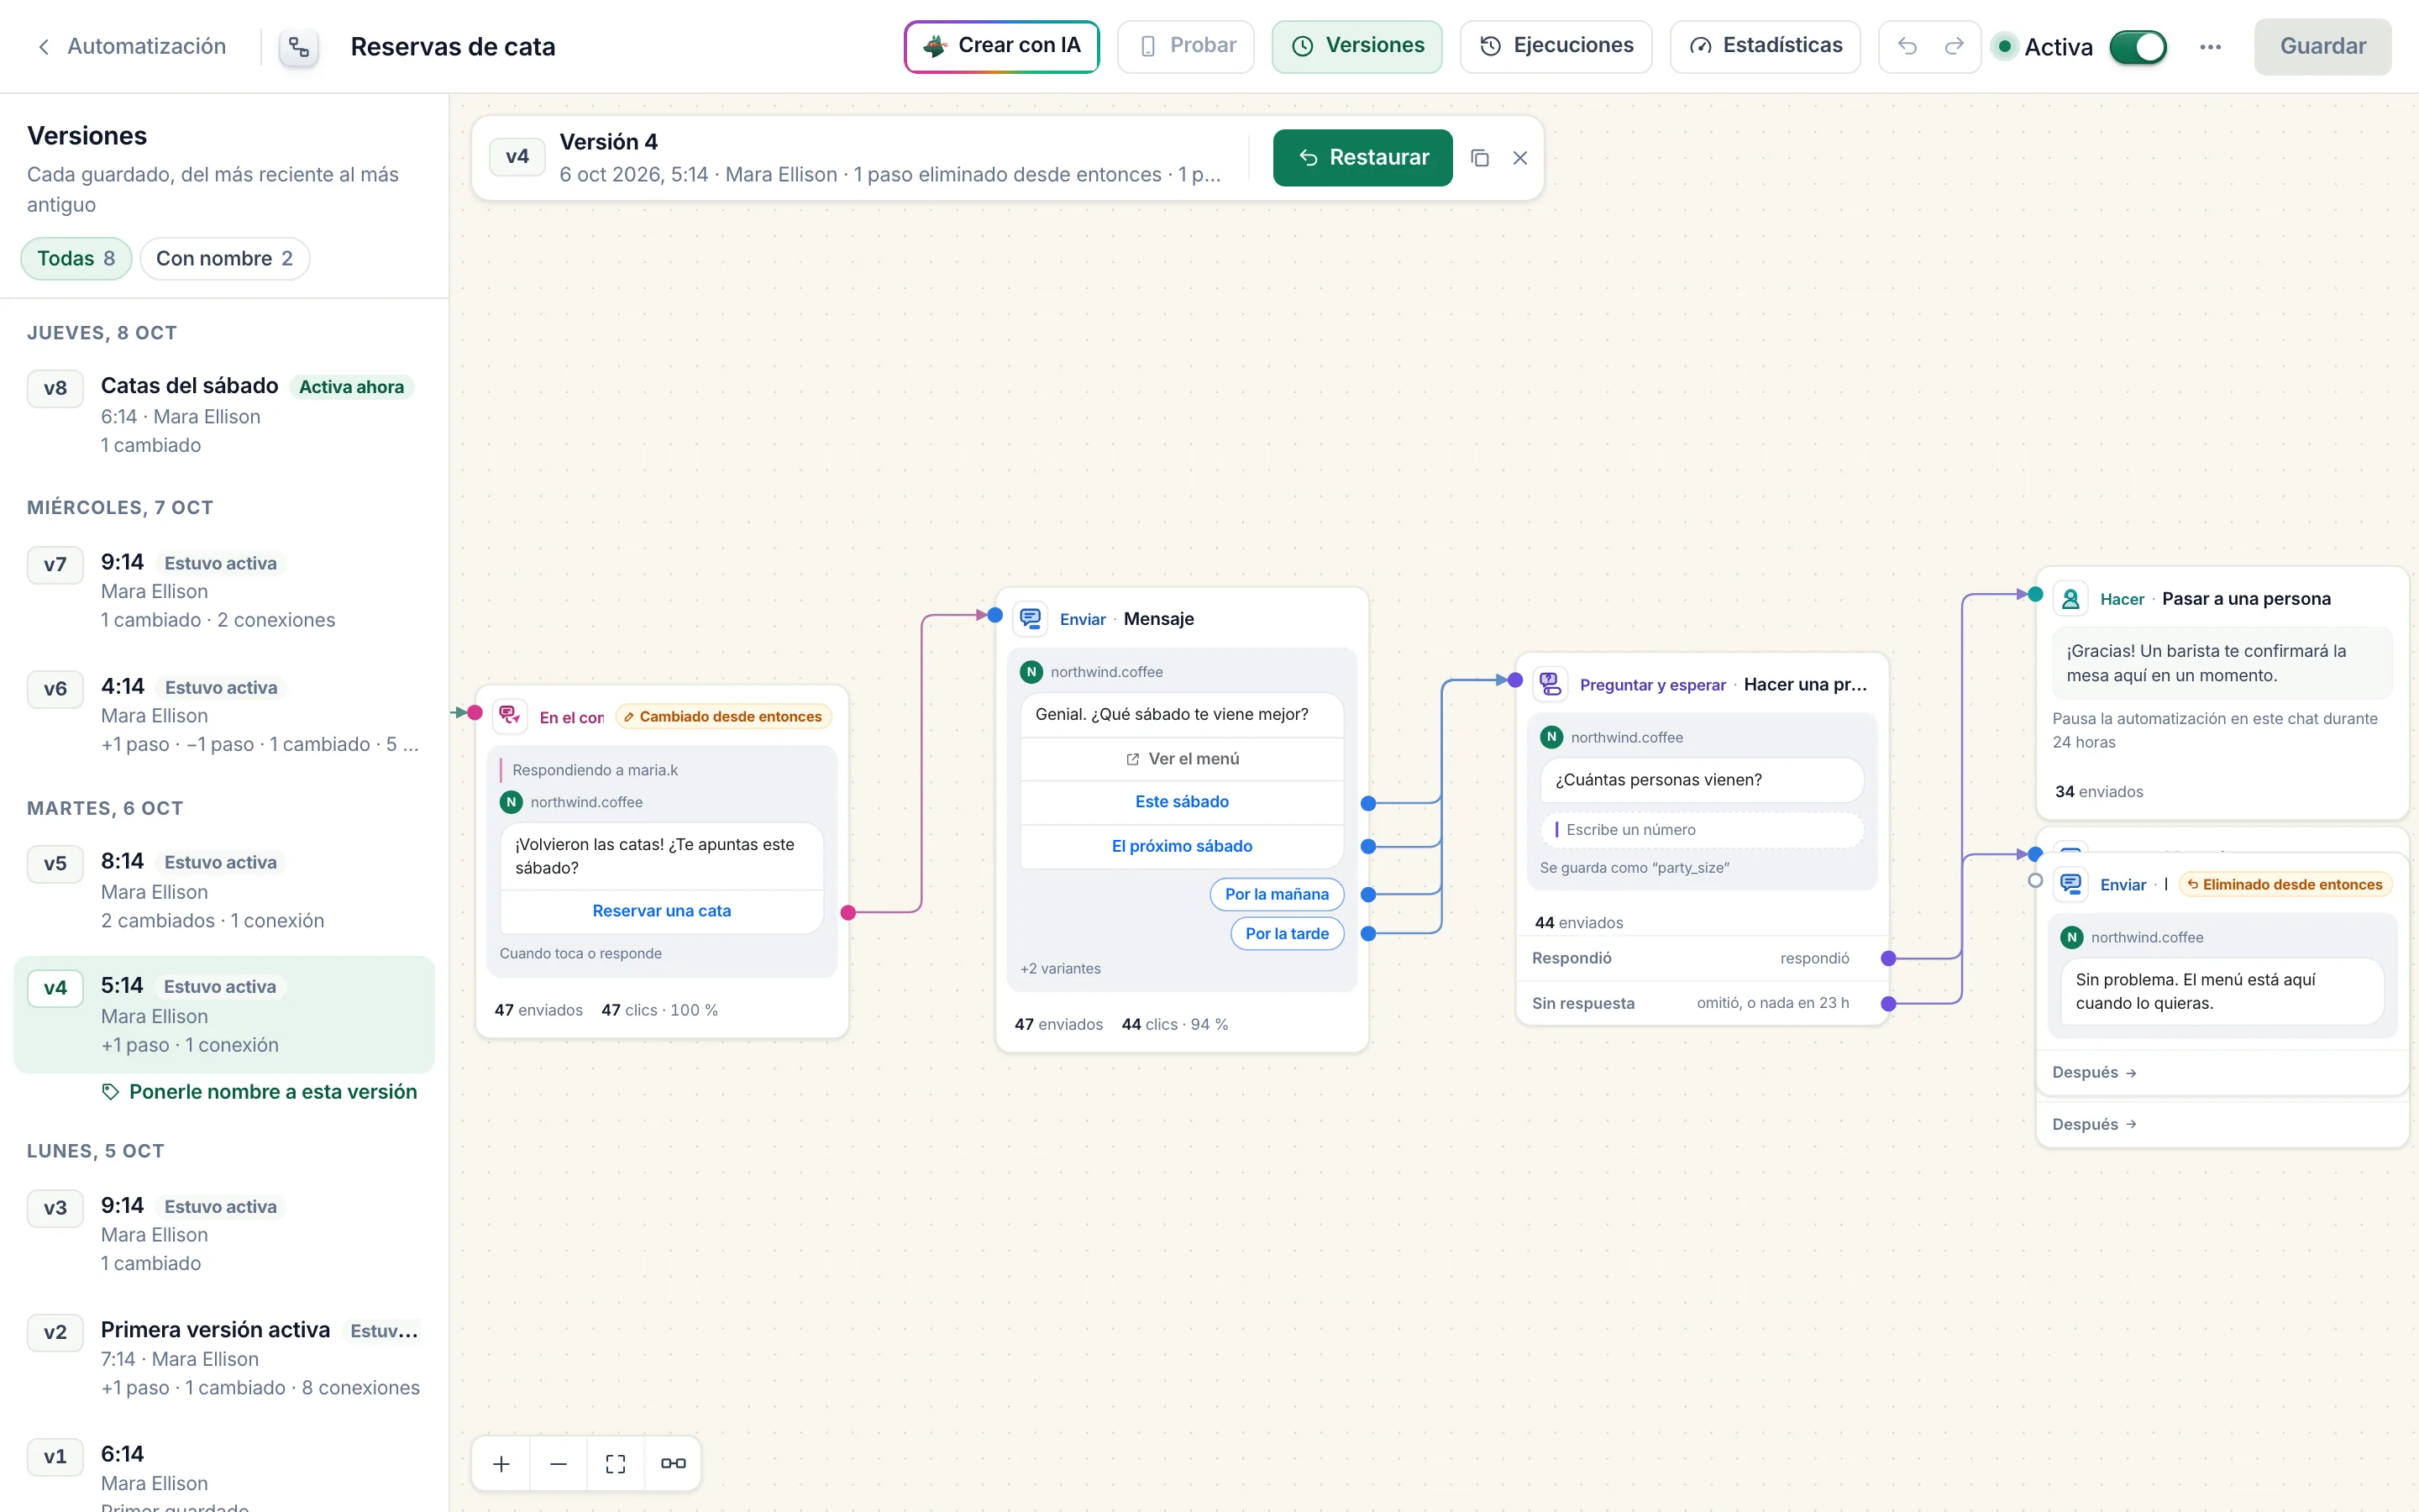Open the Versiones tab
2419x1512 pixels.
[x=1356, y=46]
